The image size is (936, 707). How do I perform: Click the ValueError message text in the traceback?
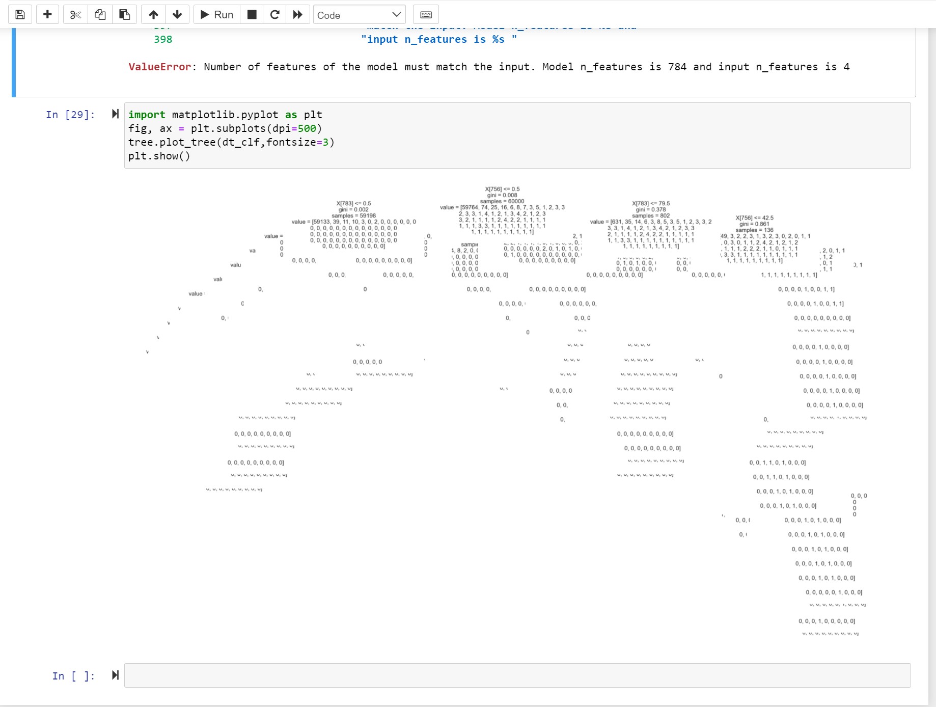pos(356,67)
